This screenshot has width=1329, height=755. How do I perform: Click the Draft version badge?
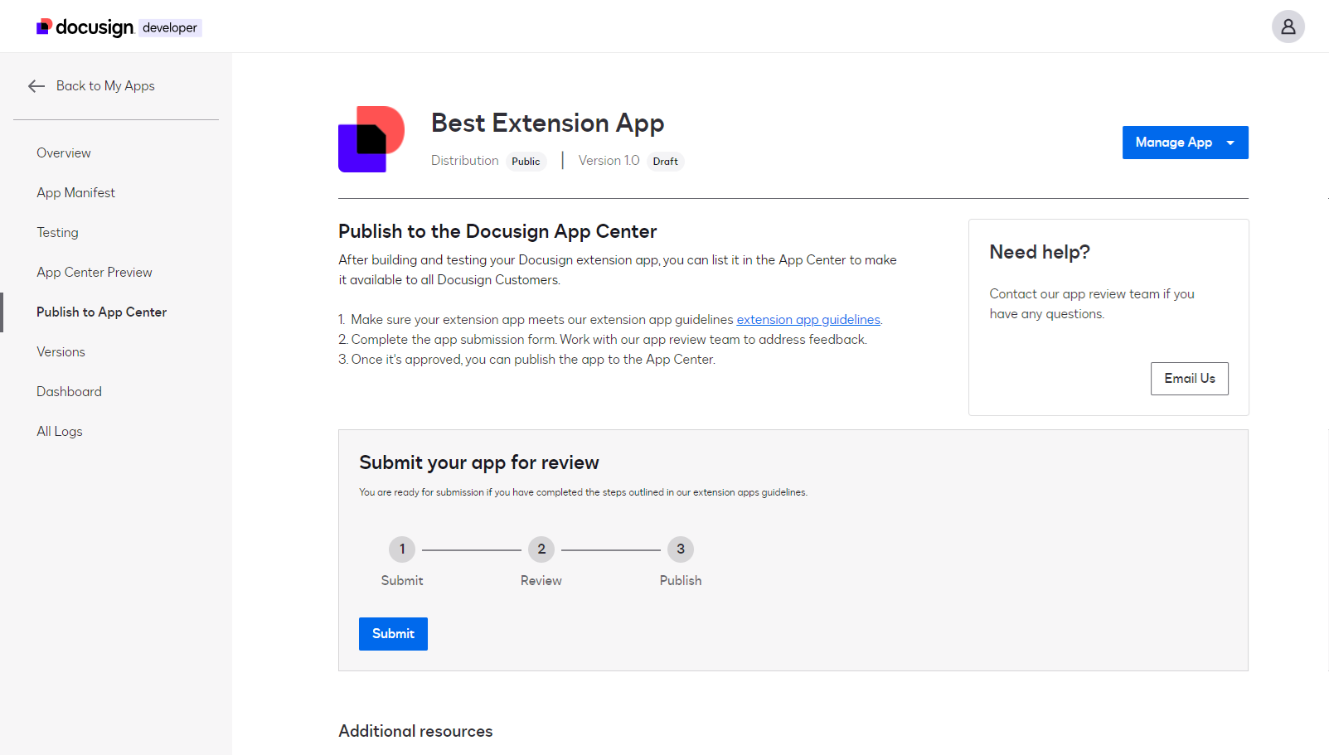click(665, 162)
